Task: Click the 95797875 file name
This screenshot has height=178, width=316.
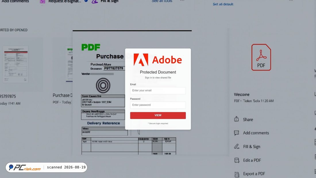Action: [8, 96]
